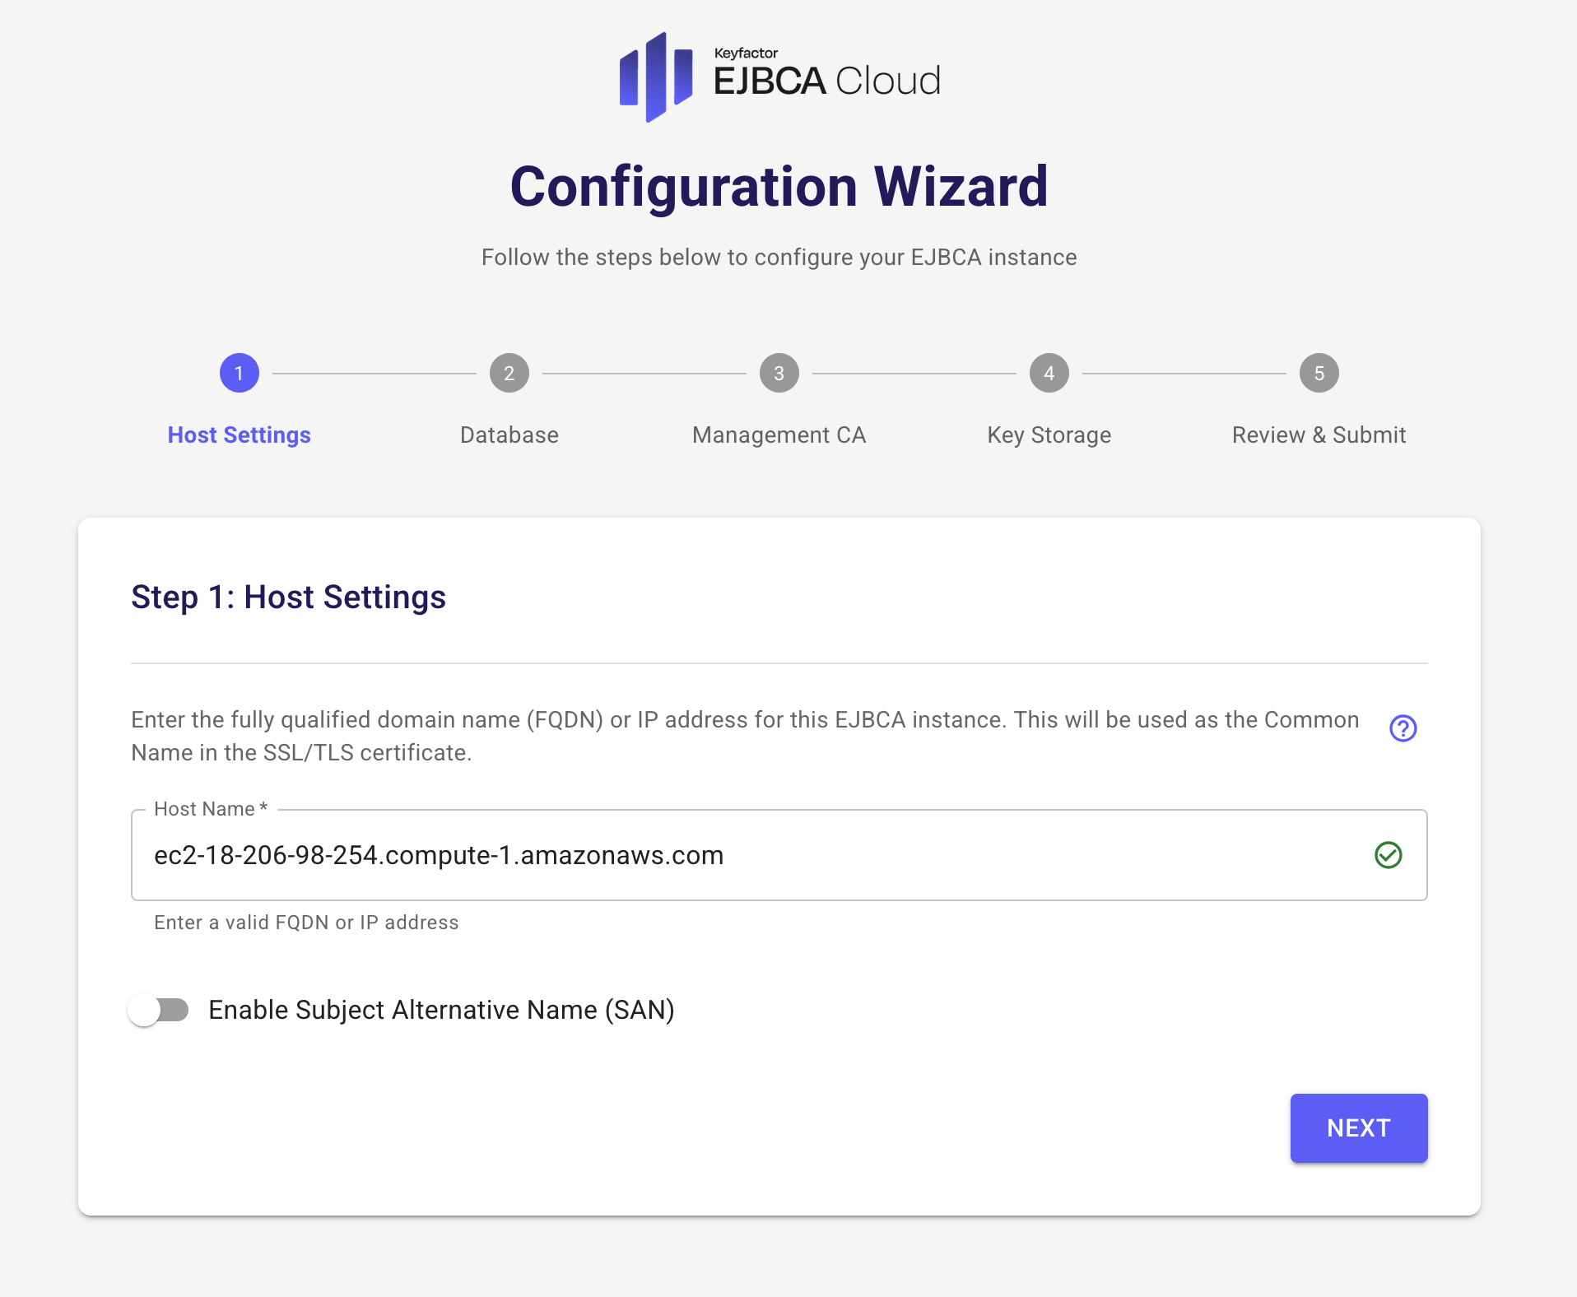1577x1297 pixels.
Task: Click the step 1 circle icon
Action: point(240,374)
